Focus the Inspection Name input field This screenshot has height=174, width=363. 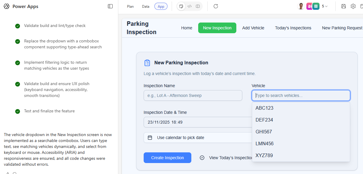point(193,95)
